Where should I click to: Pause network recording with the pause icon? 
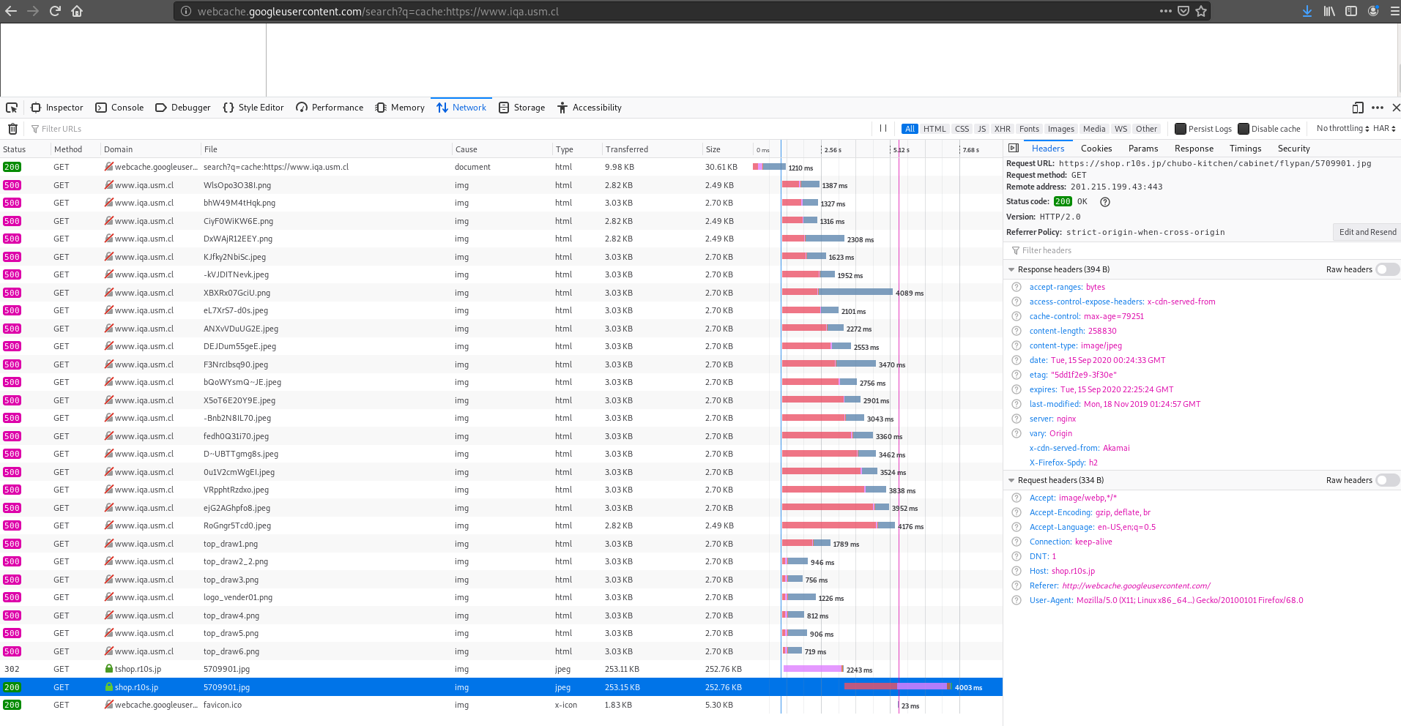coord(883,129)
